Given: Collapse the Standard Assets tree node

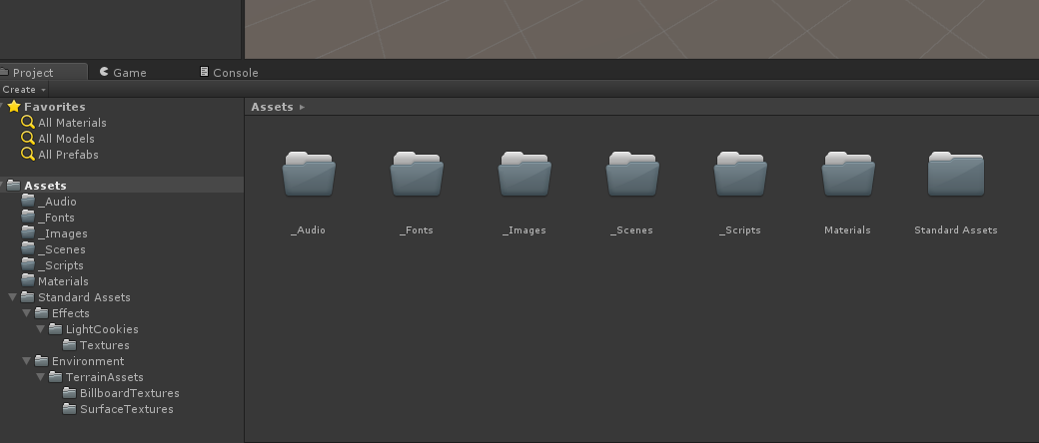Looking at the screenshot, I should 13,297.
